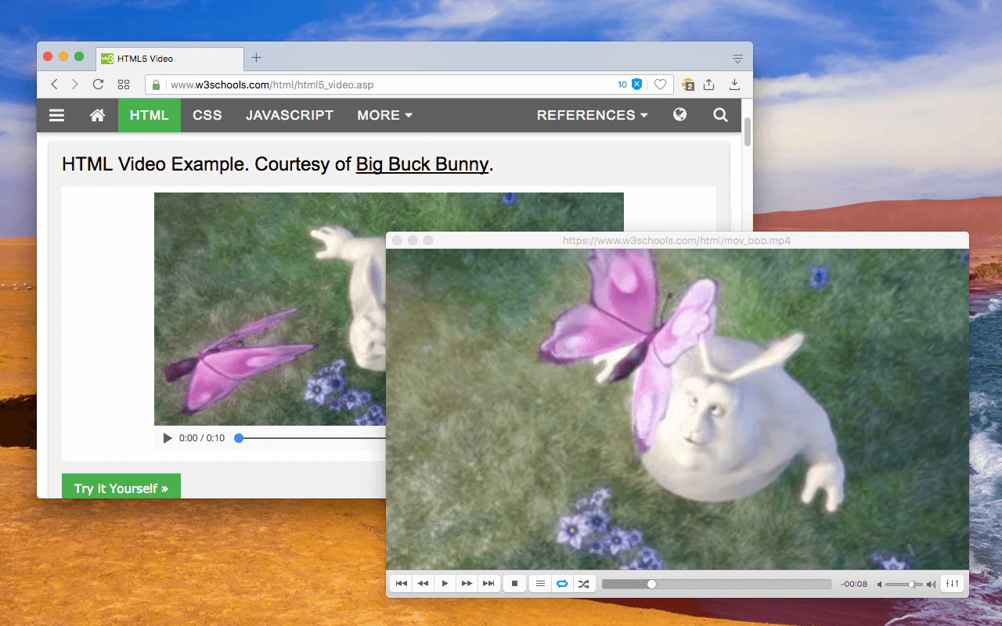Screen dimensions: 1002x626
Task: Reload the w3schools page
Action: coord(99,85)
